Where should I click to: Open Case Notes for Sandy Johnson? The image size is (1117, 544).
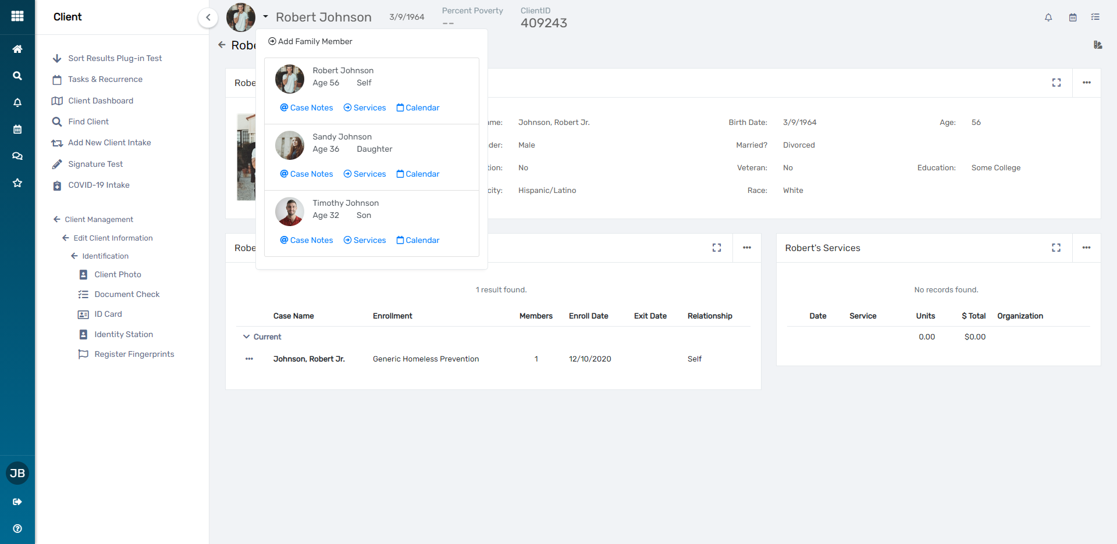(x=306, y=174)
